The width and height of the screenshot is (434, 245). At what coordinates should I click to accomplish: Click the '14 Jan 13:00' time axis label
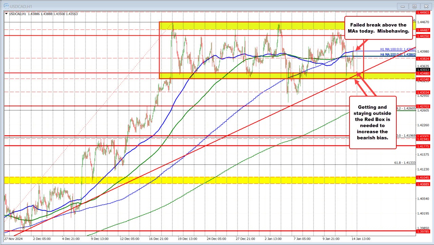point(361,239)
